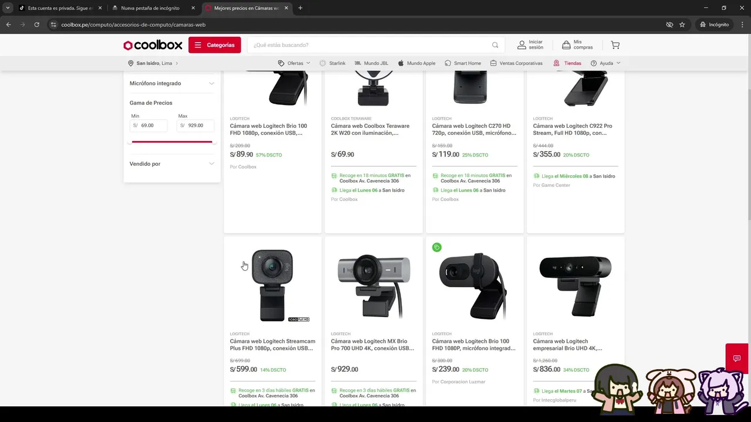751x422 pixels.
Task: Open the Incógnito profile button
Action: (714, 25)
